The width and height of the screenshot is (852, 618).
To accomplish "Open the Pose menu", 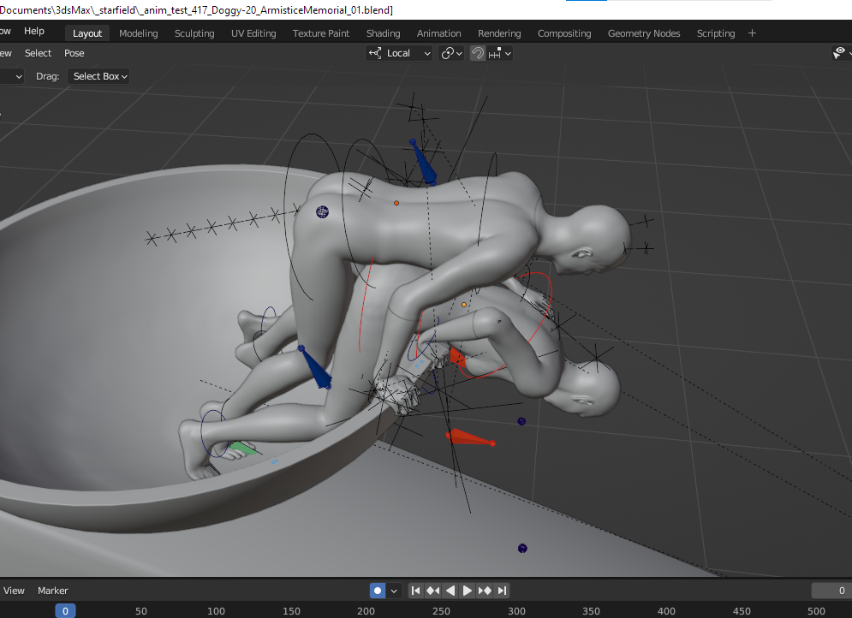I will click(74, 53).
